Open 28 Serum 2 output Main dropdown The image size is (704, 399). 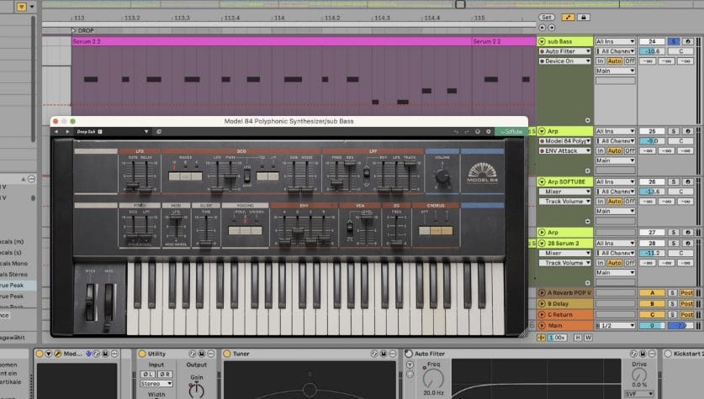click(x=615, y=272)
